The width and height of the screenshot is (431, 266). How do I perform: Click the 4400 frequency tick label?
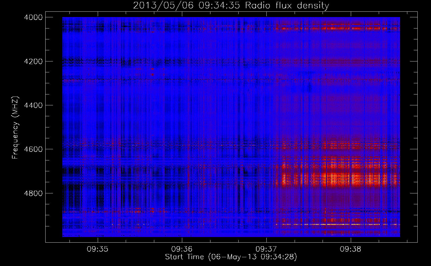(x=33, y=105)
